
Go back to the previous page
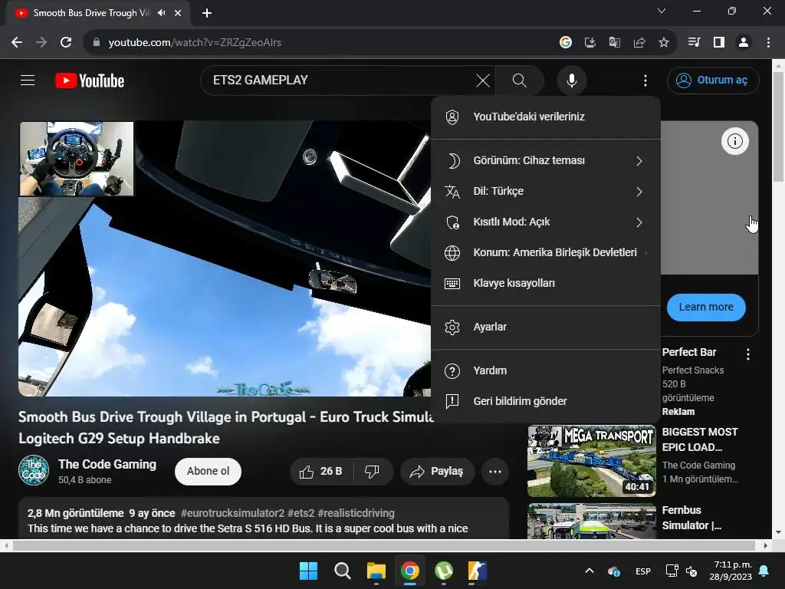(17, 43)
